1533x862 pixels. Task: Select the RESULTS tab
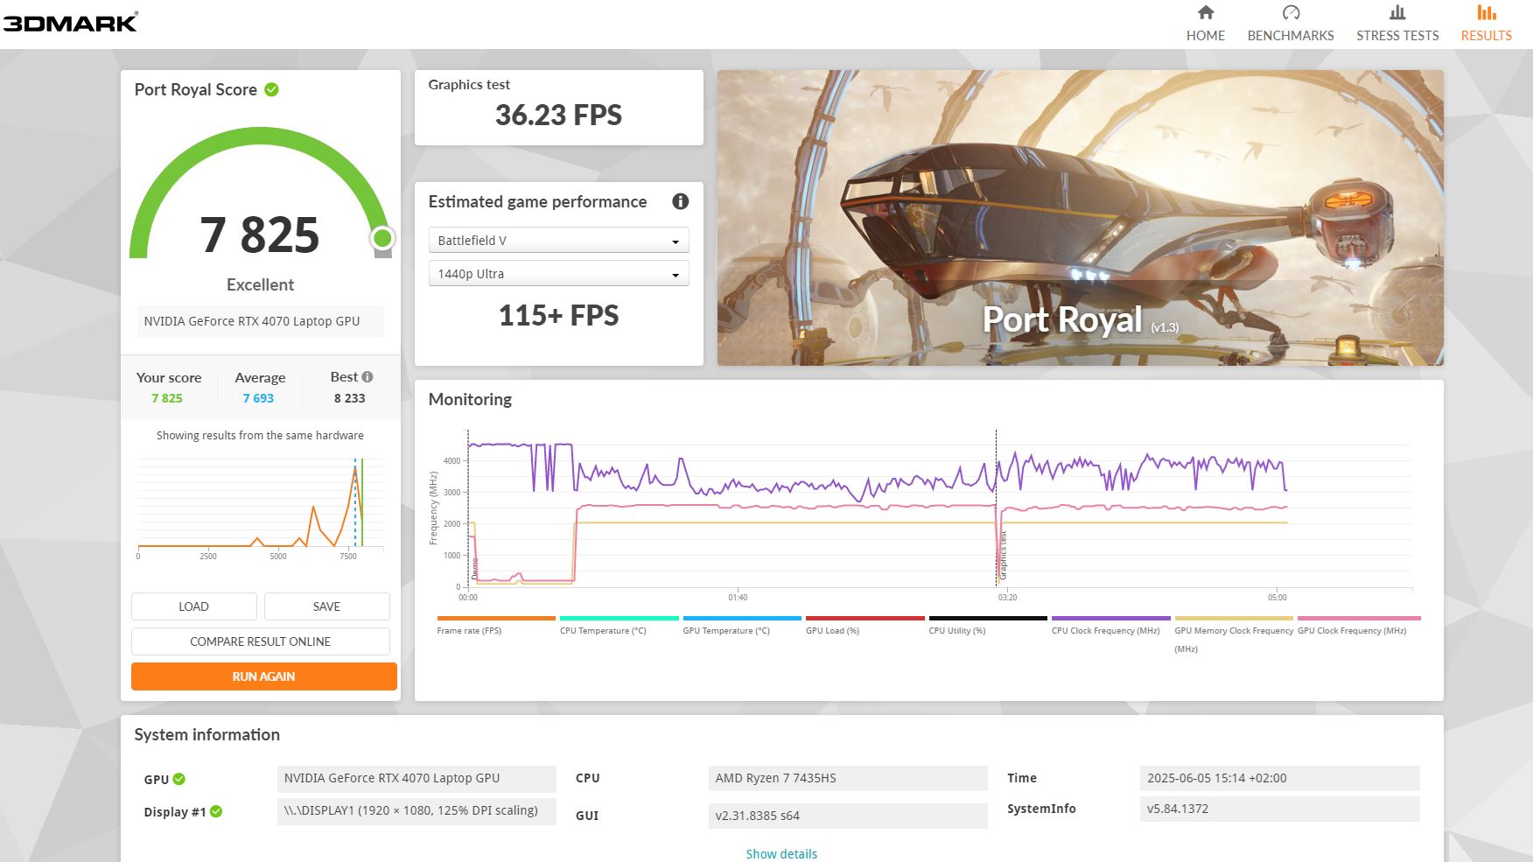(1486, 36)
